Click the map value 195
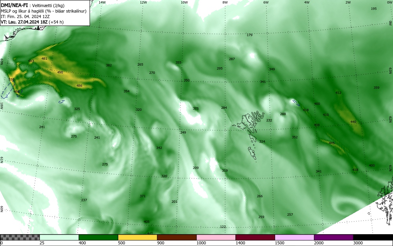 pos(374,9)
